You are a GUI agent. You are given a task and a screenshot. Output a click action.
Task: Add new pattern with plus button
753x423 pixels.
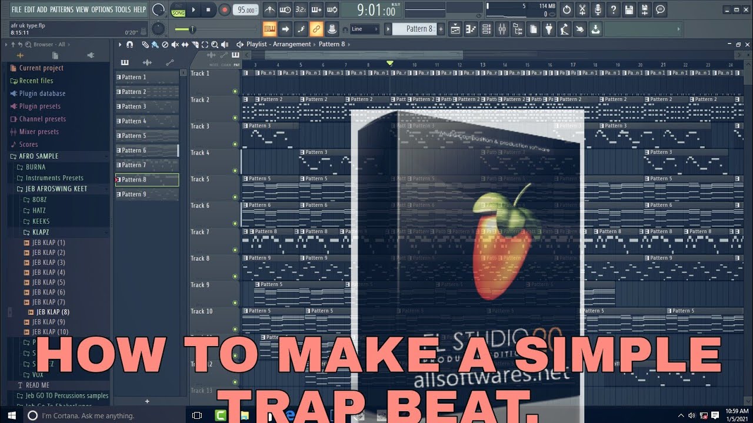[441, 29]
